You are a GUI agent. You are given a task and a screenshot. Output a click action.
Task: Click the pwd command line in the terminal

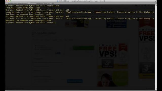(32, 6)
